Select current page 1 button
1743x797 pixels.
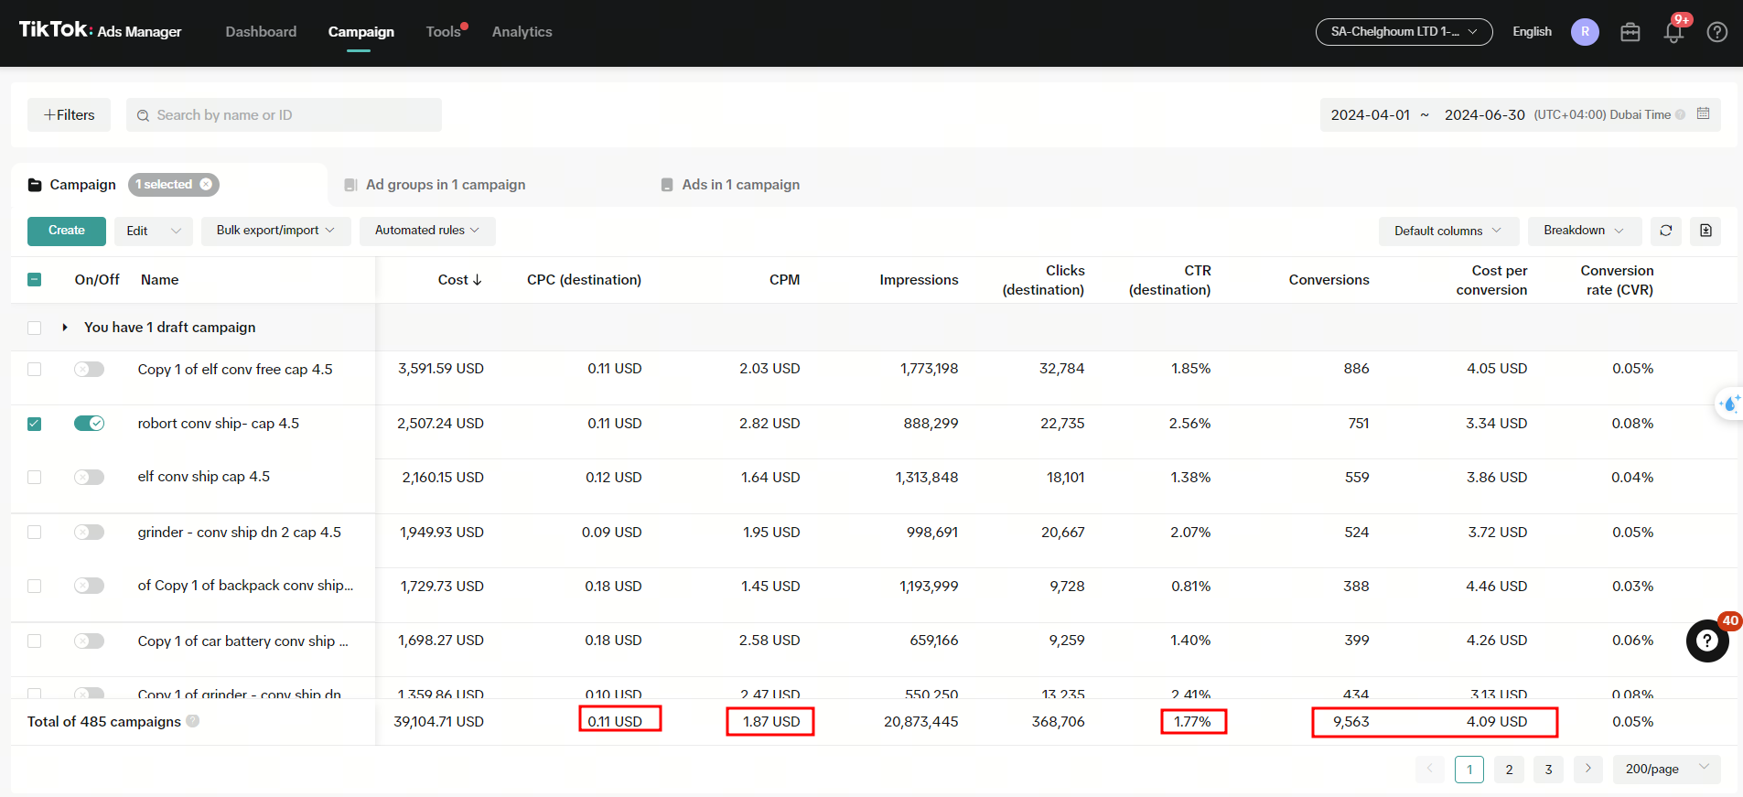[1469, 769]
